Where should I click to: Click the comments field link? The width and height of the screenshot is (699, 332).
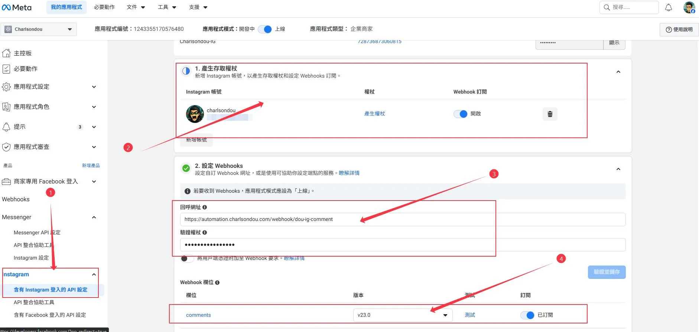coord(198,315)
